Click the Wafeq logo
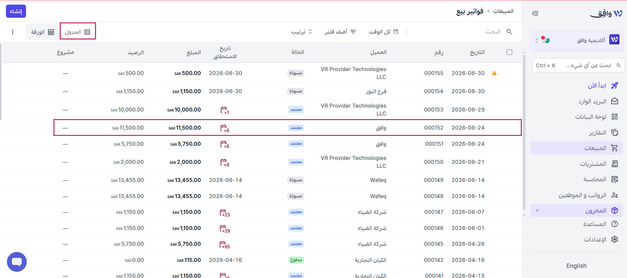Screen dimensions: 627x278 pyautogui.click(x=606, y=13)
